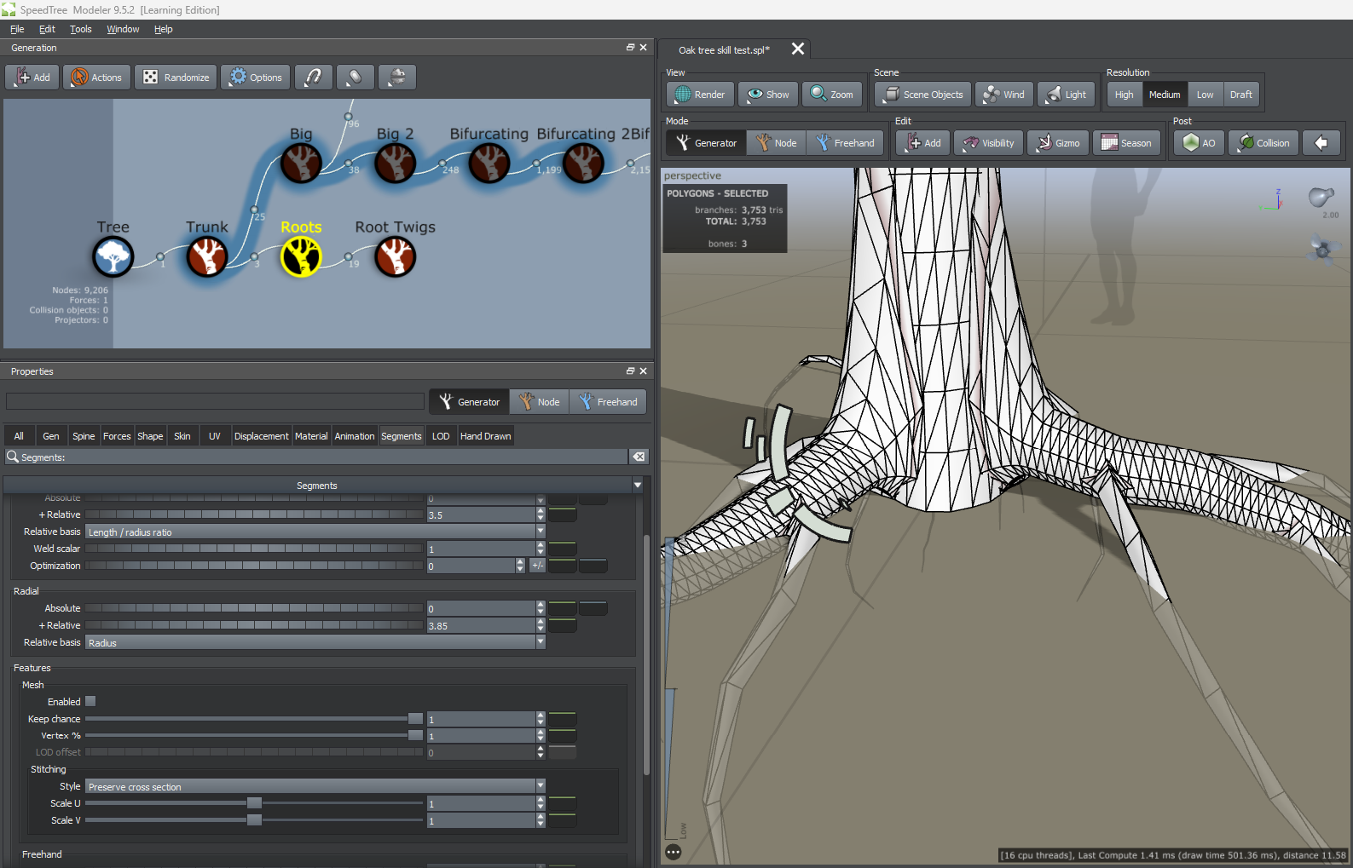The image size is (1353, 868).
Task: Click the Keep chance value stepper arrows
Action: coord(541,720)
